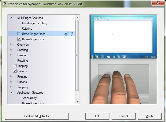Screen dimensions: 166x122
Task: Close the properties dialog
Action: pyautogui.click(x=158, y=3)
